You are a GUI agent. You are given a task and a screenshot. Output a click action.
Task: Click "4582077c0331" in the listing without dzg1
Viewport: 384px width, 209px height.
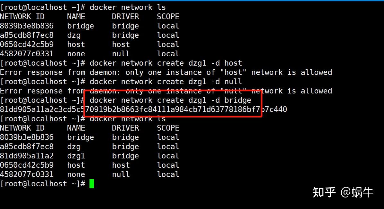(x=27, y=54)
